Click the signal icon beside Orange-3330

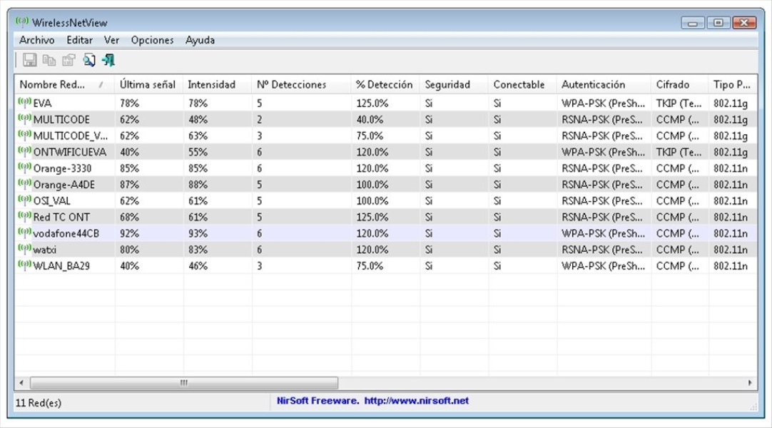point(24,167)
